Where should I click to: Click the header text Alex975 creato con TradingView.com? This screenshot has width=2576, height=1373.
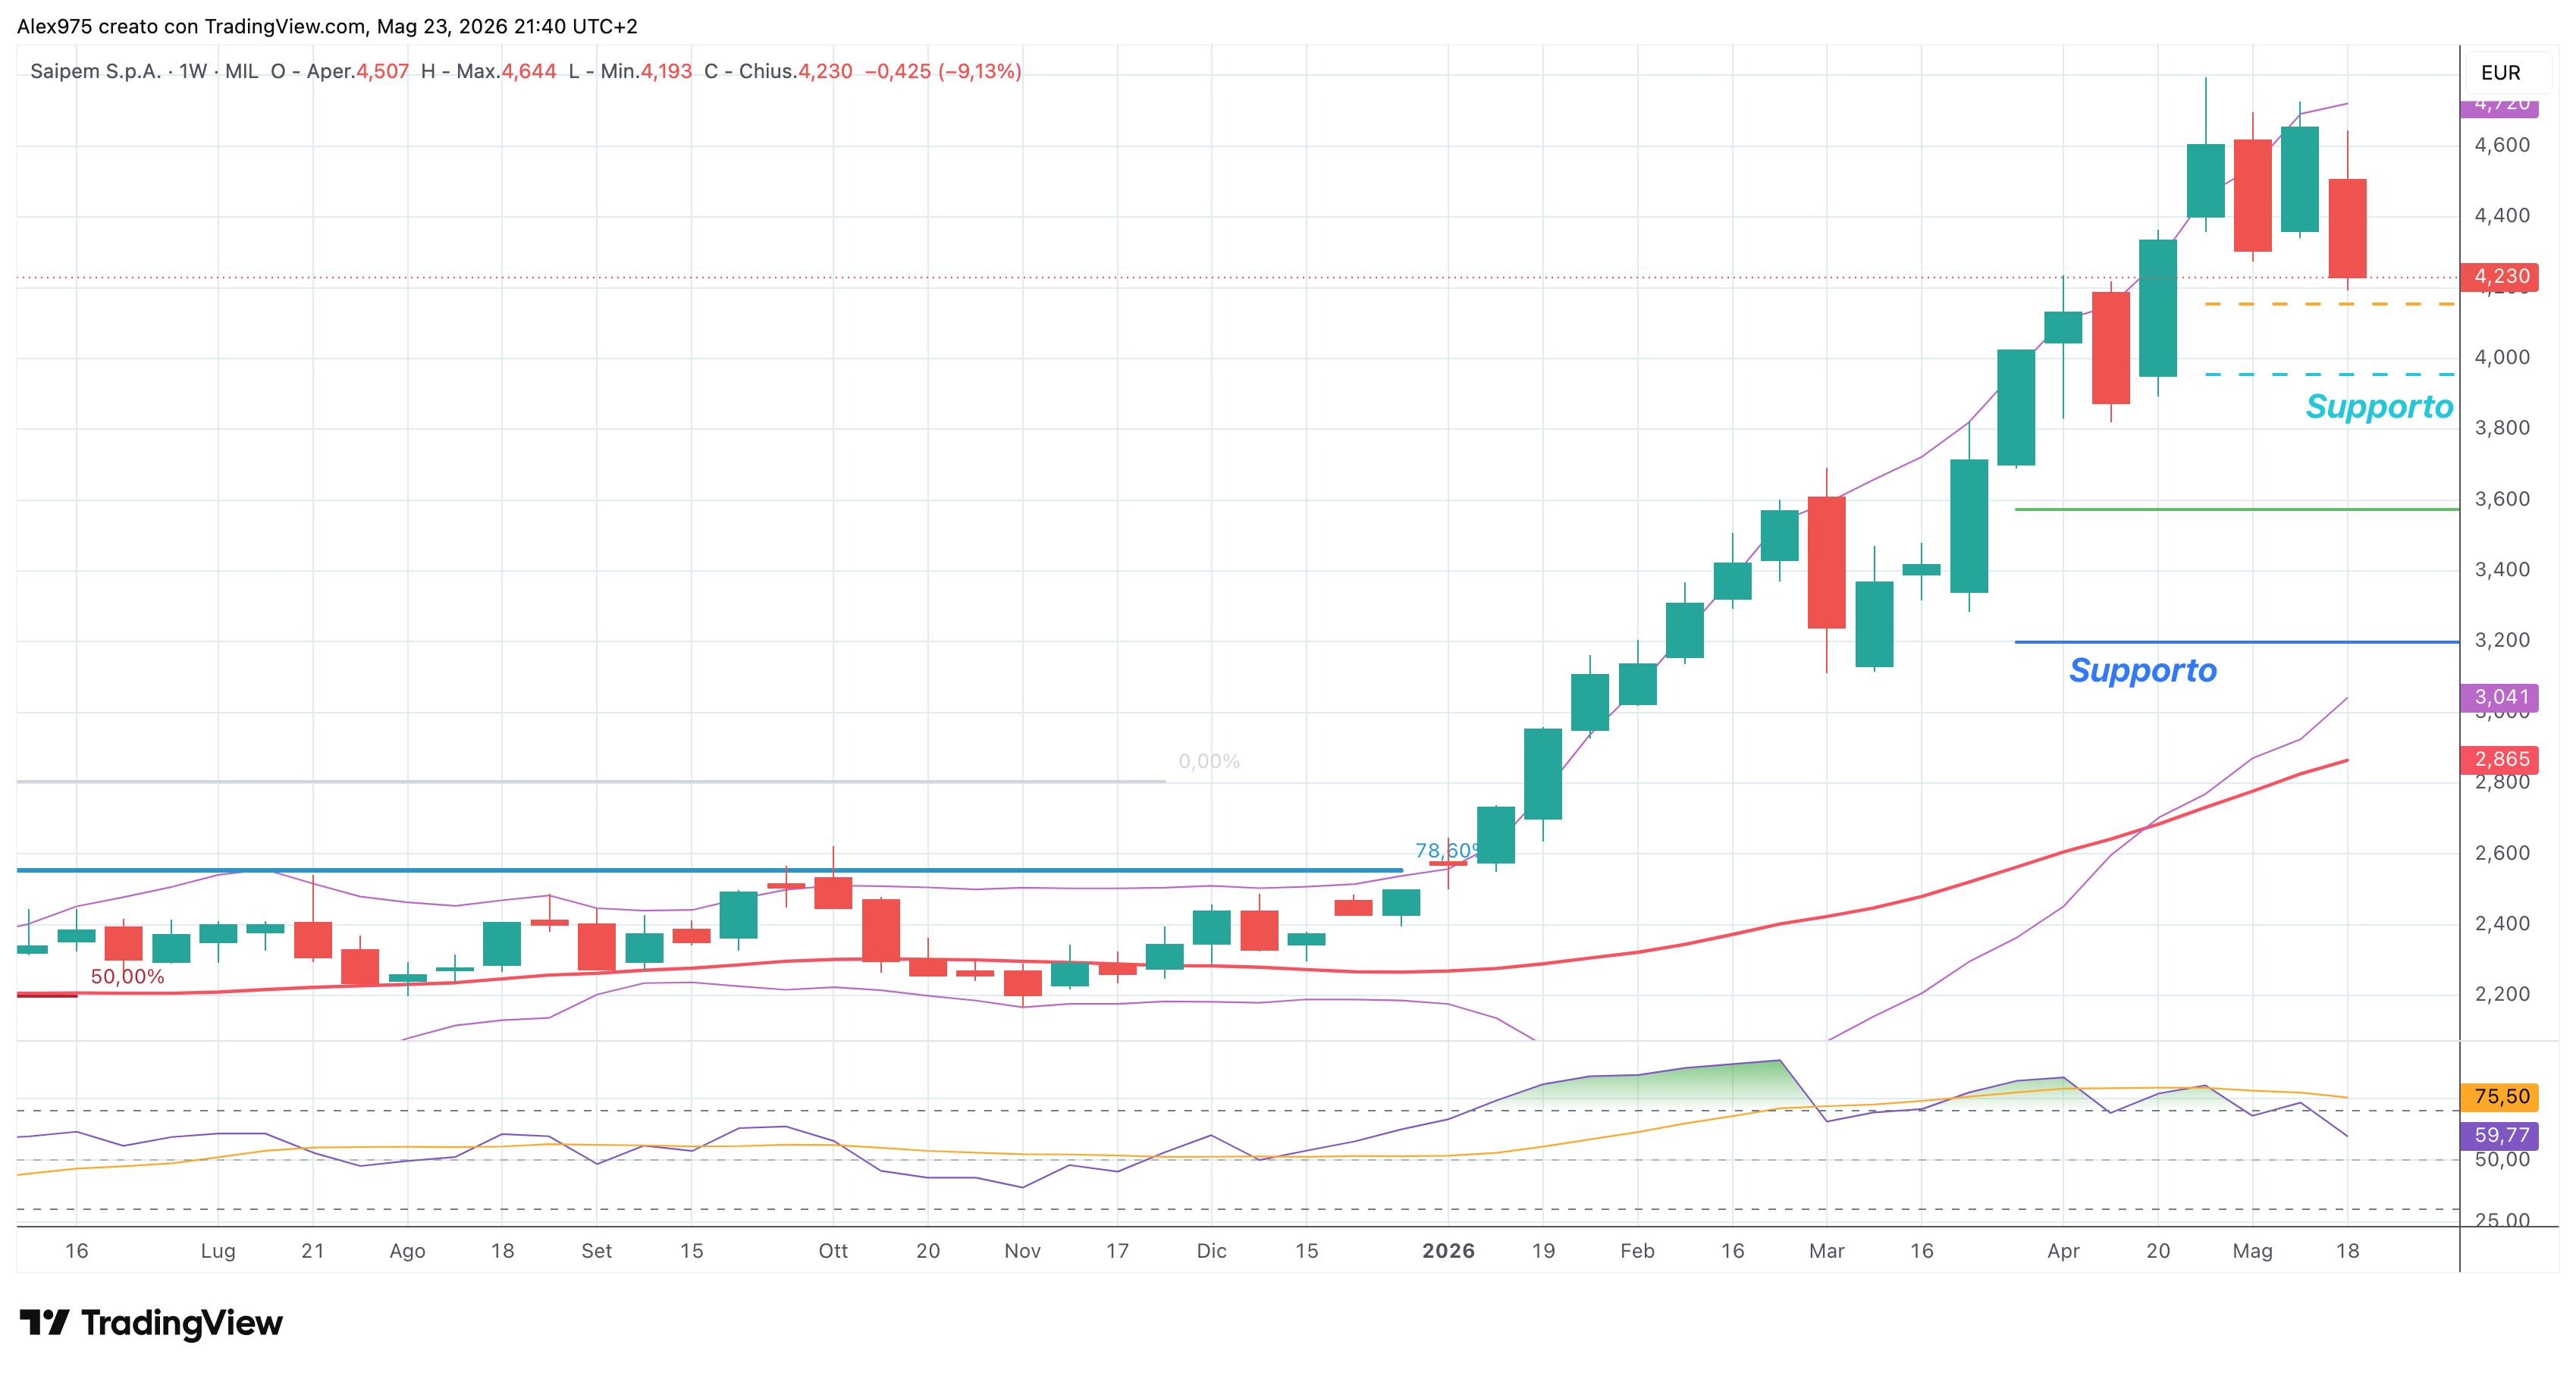191,26
